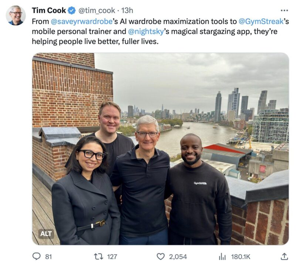This screenshot has height=266, width=296.
Task: Expand the rooftop group photo
Action: [x=161, y=149]
